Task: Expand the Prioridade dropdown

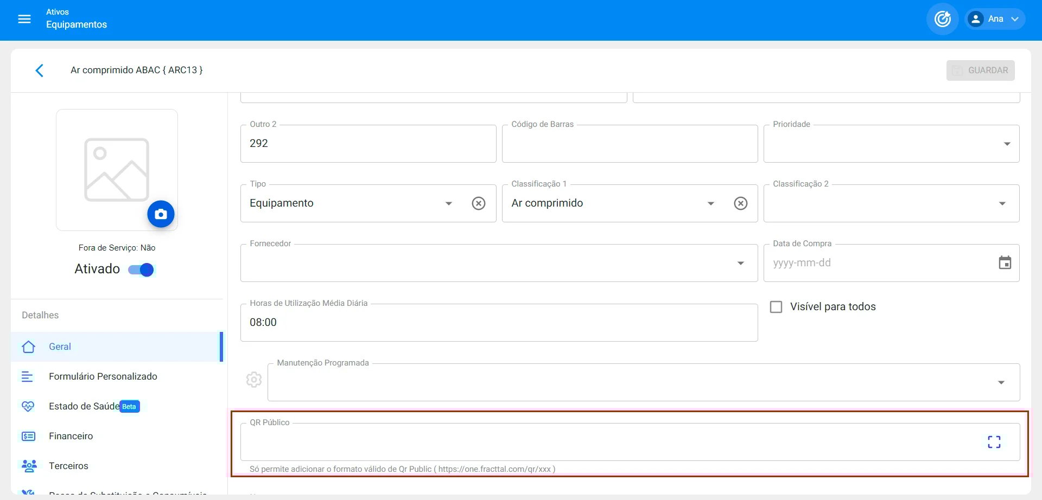Action: pyautogui.click(x=1007, y=144)
